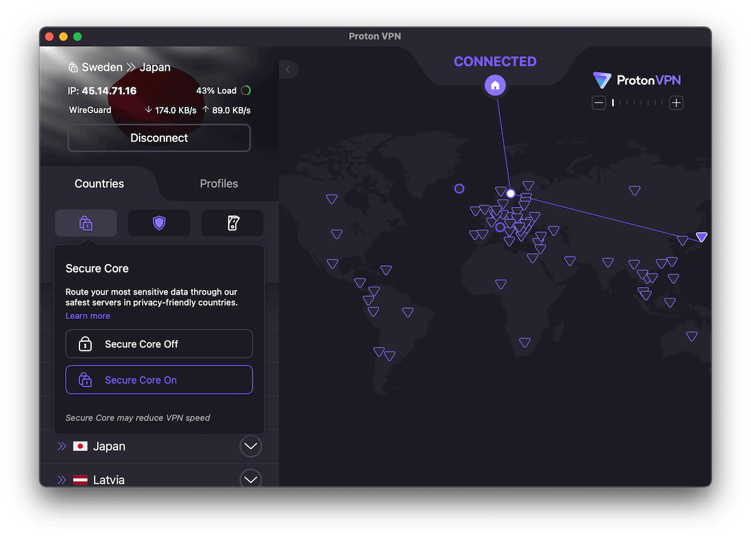Switch to the Countries tab
Viewport: 751px width, 539px height.
pyautogui.click(x=99, y=183)
